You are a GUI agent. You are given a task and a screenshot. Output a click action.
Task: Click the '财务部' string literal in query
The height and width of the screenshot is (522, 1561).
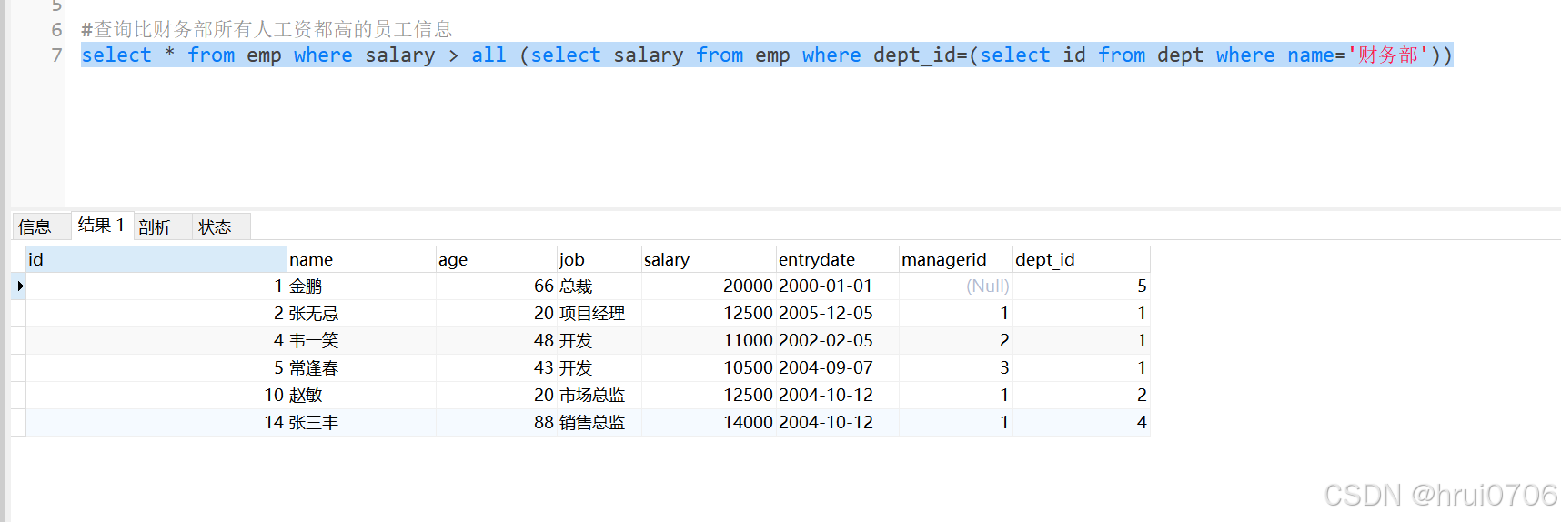[1388, 55]
